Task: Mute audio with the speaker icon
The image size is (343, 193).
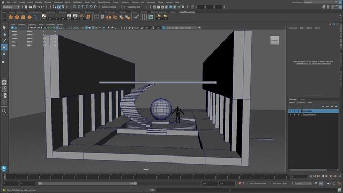Action: [x=329, y=183]
